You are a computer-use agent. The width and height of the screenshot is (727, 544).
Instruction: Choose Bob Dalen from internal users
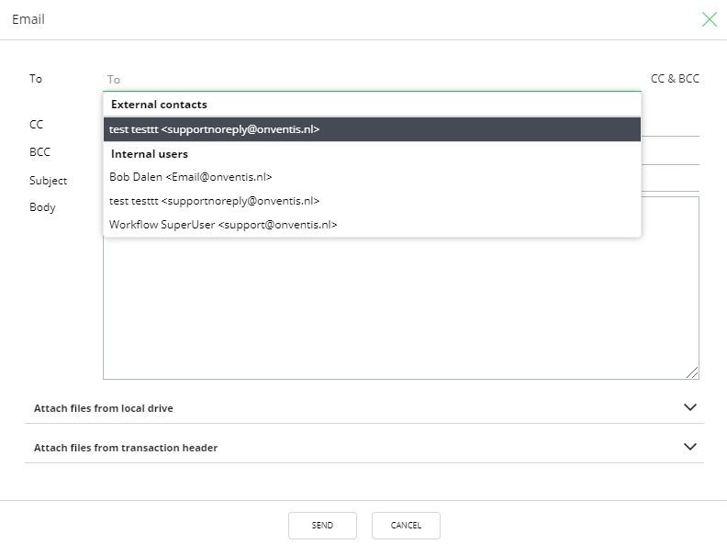(x=372, y=177)
